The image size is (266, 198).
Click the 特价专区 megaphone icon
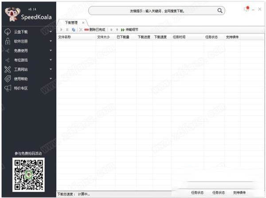pos(8,88)
